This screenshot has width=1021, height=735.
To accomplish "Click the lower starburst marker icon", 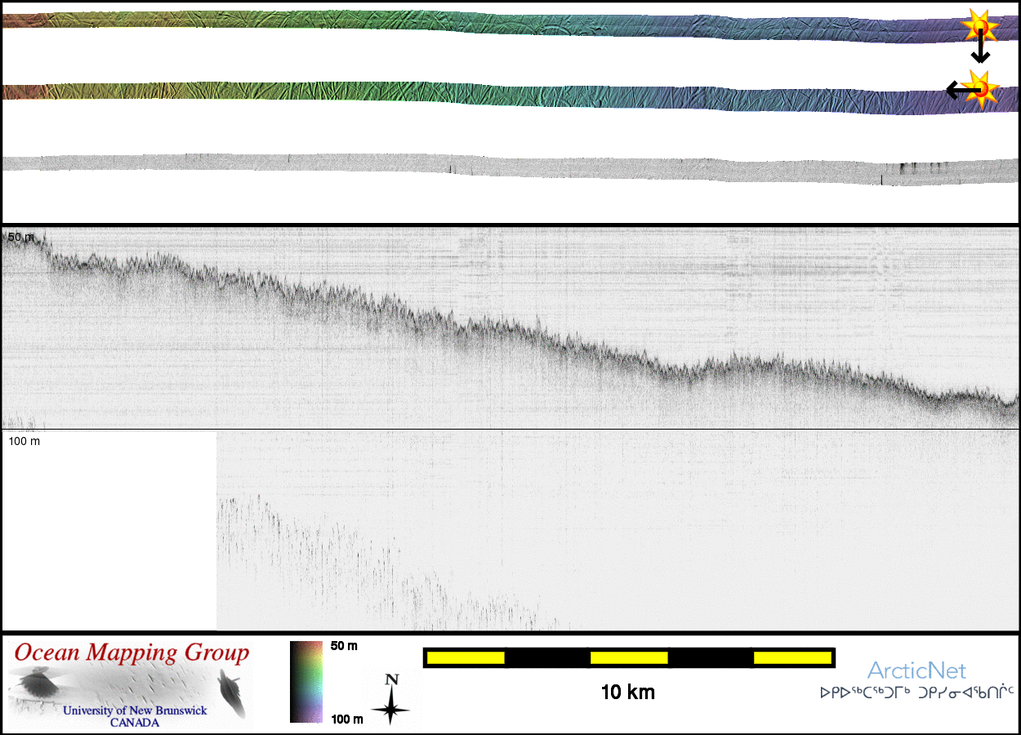I will coord(979,88).
